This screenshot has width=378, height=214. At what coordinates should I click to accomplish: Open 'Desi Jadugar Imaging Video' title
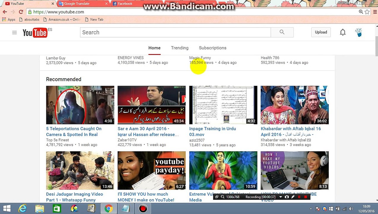tap(74, 197)
